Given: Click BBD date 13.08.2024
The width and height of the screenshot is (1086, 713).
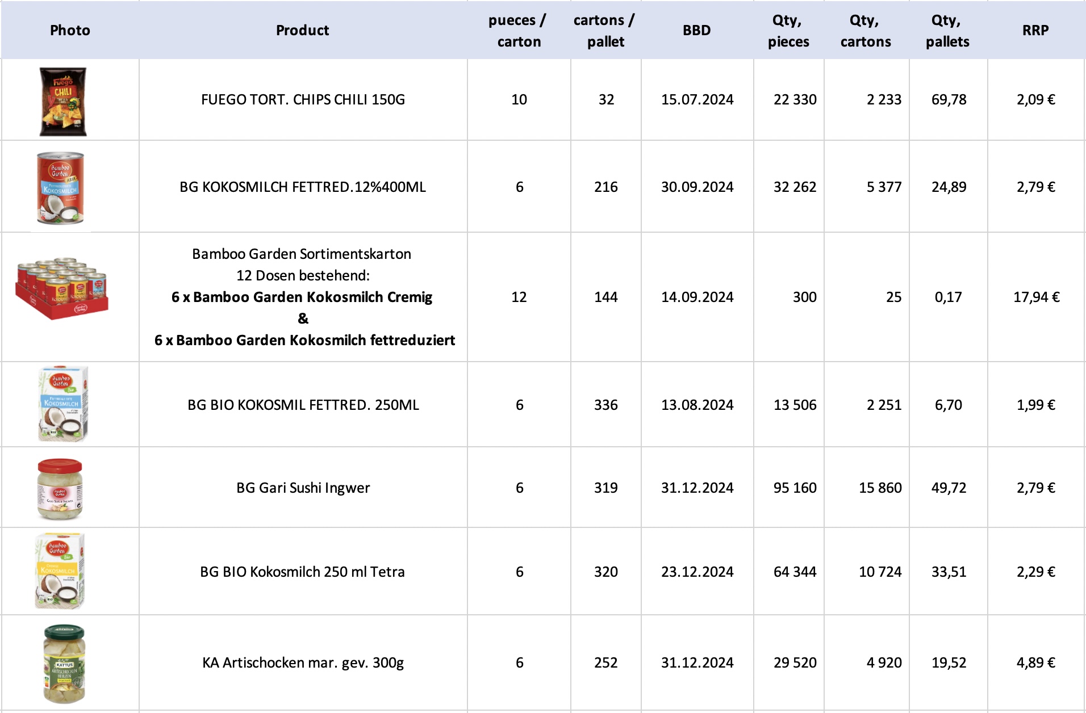Looking at the screenshot, I should coord(697,405).
